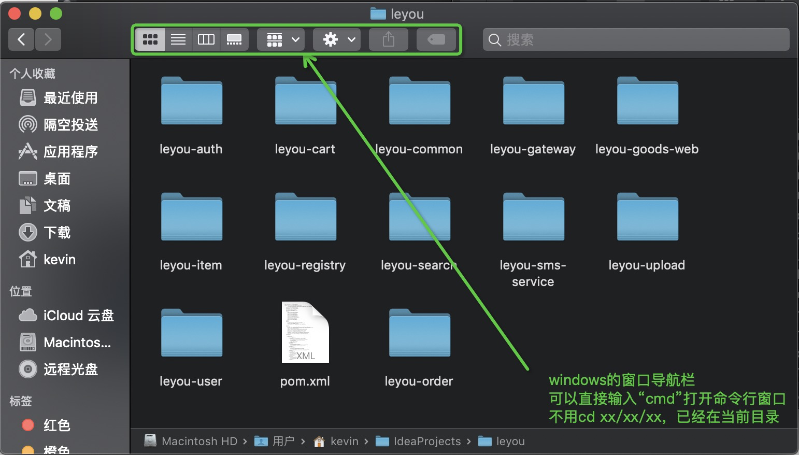Click the leyou-goods-web name label
Image resolution: width=799 pixels, height=455 pixels.
coord(647,149)
